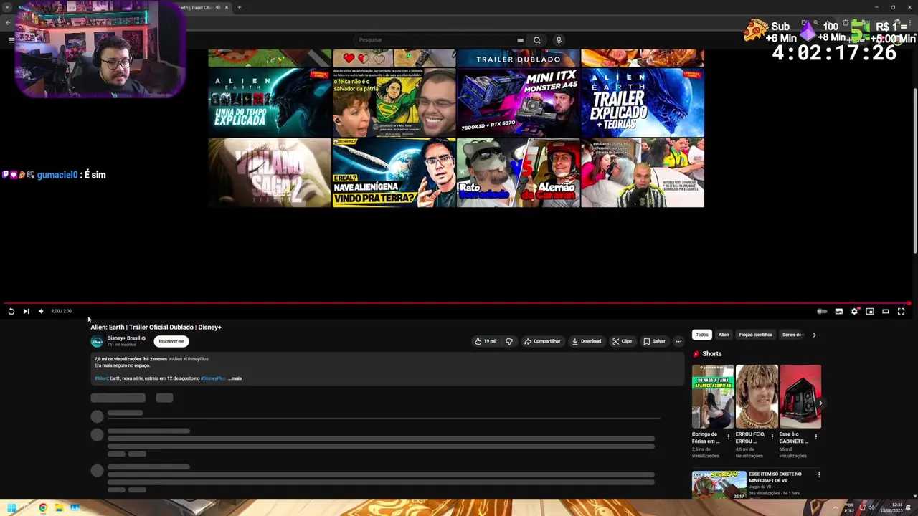Open the YouTube hamburger guide menu
The width and height of the screenshot is (918, 516).
click(x=11, y=40)
